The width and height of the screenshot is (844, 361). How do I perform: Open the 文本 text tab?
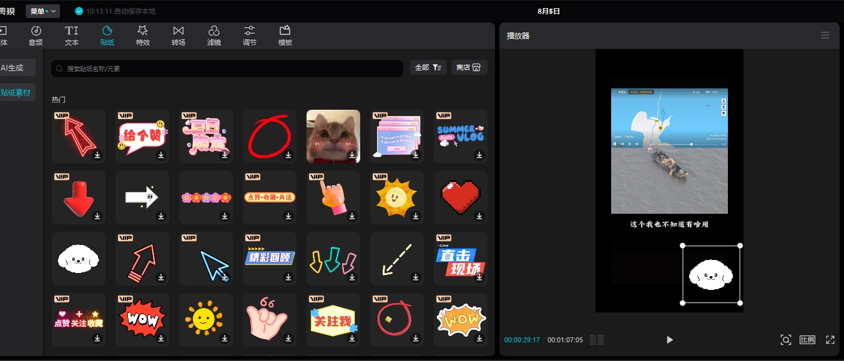click(72, 36)
